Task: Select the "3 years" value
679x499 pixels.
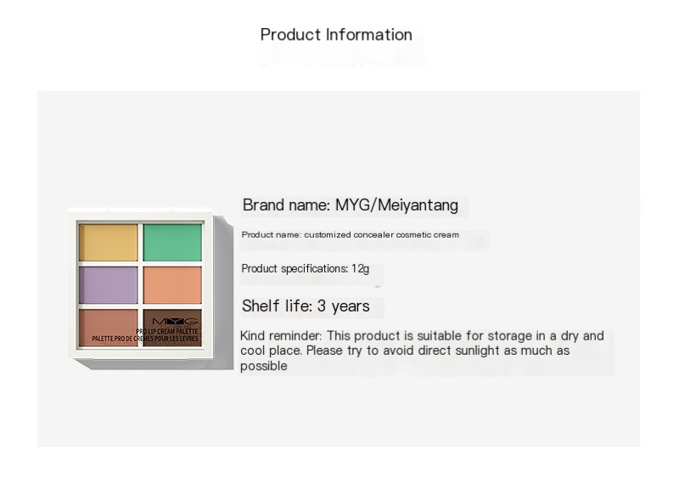Action: (x=345, y=306)
